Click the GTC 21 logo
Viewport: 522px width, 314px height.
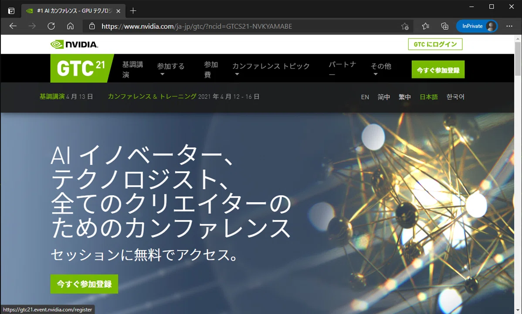(81, 68)
